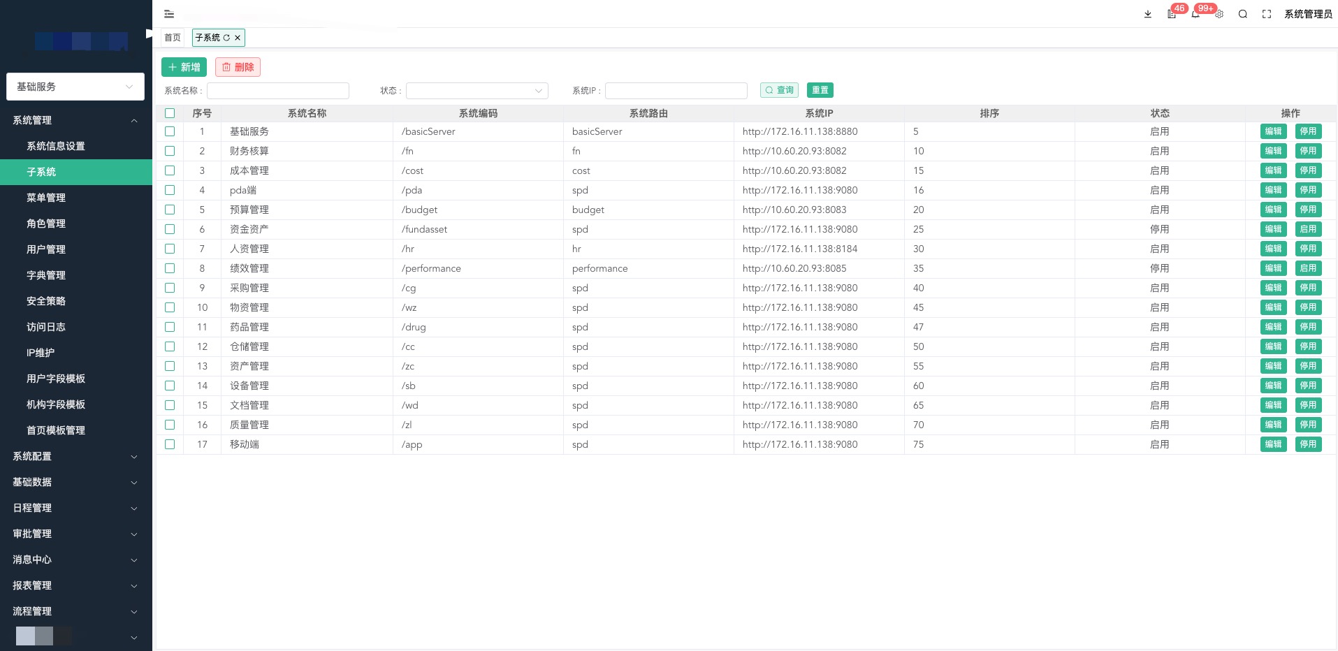
Task: Expand the 报表管理 menu group
Action: coord(75,585)
